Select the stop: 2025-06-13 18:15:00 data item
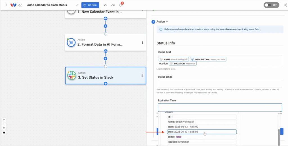This screenshot has width=288, height=146. click(x=202, y=132)
